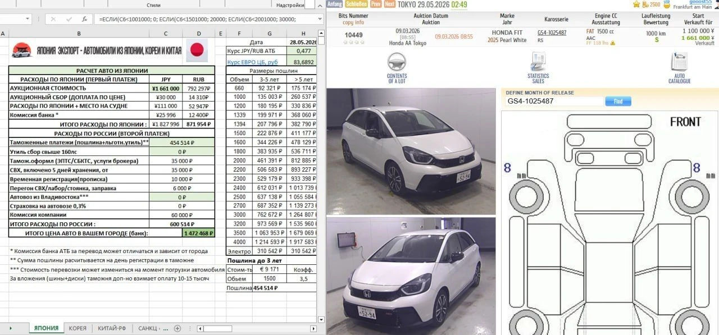Click the Стили ribbon group label
Viewport: 719px width, 335px height.
tap(153, 4)
